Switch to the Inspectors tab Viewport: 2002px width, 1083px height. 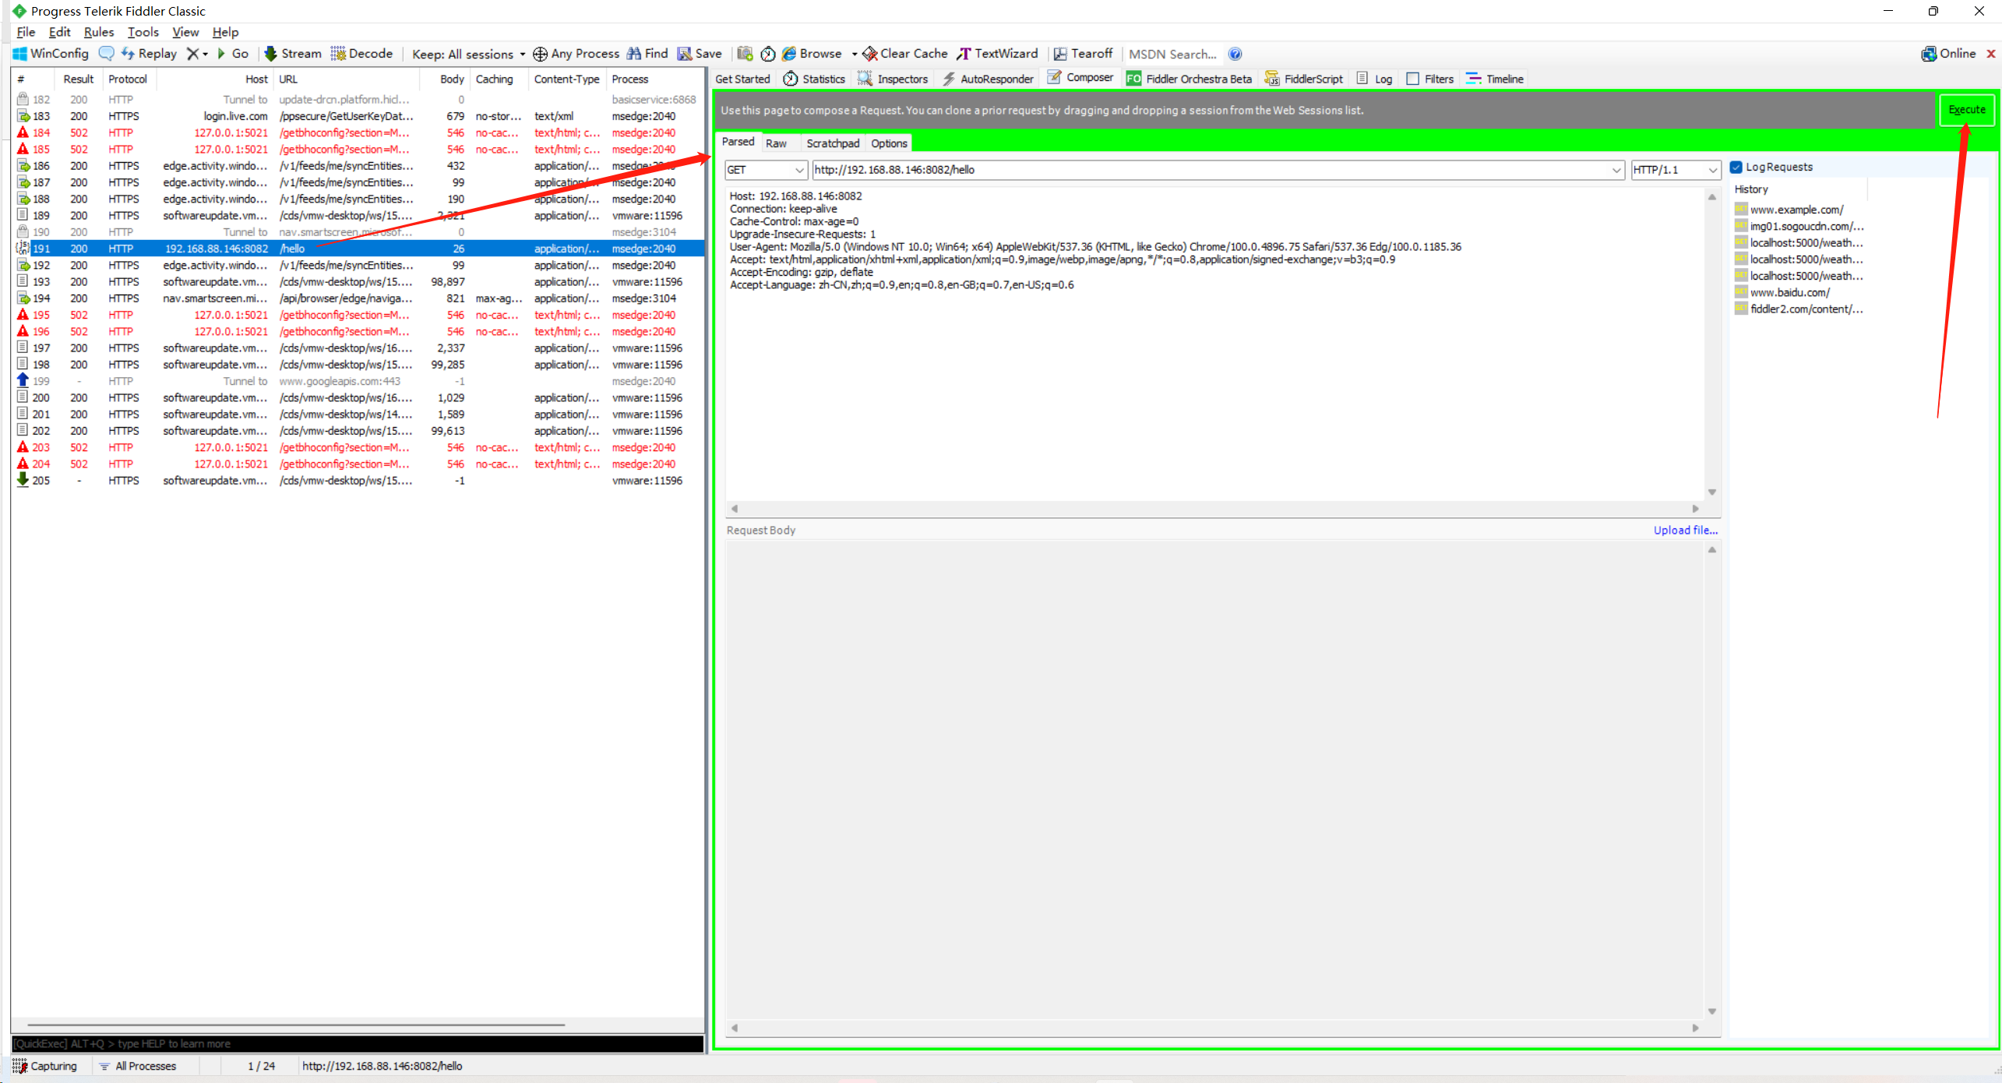(893, 79)
